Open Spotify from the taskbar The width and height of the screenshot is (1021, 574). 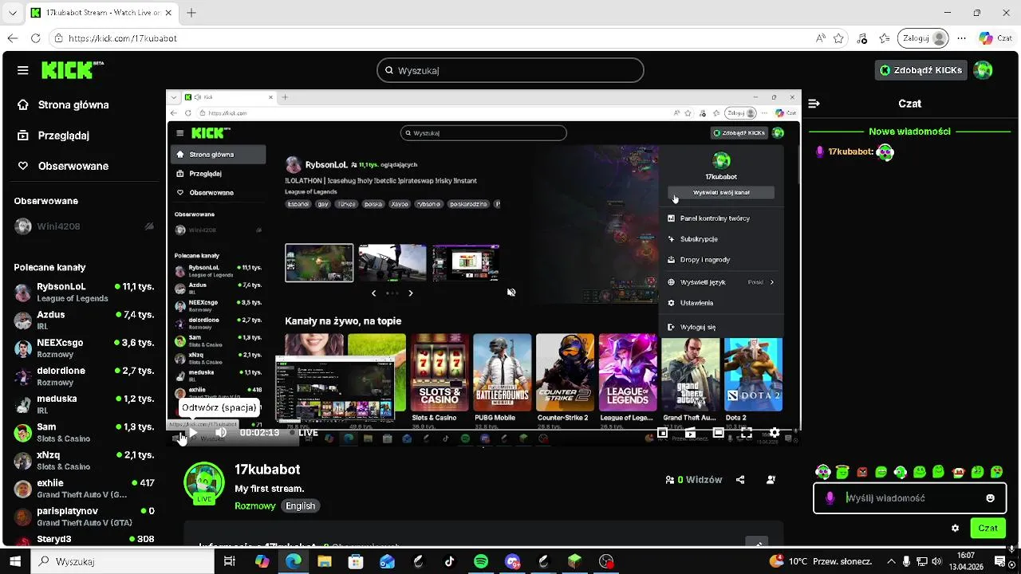tap(481, 561)
